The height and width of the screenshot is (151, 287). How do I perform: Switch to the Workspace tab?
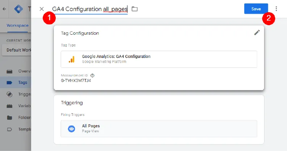(x=18, y=26)
